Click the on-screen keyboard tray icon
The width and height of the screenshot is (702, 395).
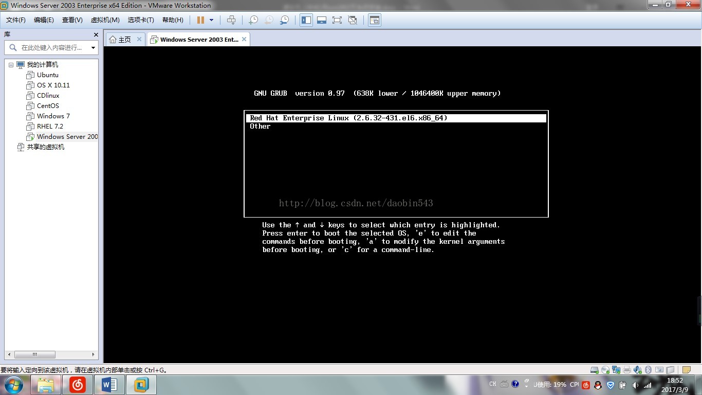[504, 384]
